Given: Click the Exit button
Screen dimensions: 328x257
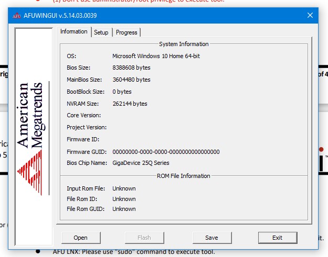Looking at the screenshot, I should tap(278, 238).
